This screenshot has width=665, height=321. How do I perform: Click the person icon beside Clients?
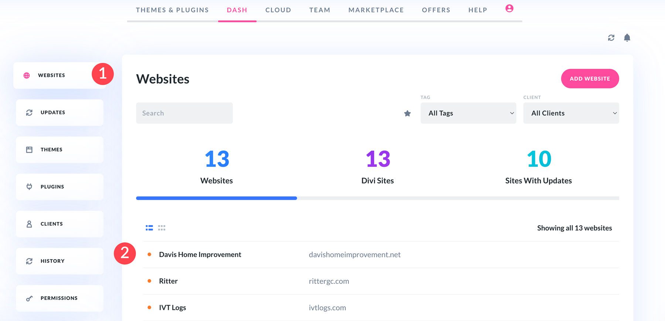coord(29,224)
